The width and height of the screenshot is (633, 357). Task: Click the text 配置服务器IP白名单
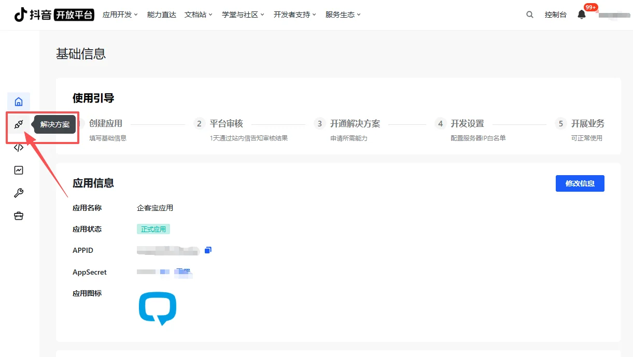tap(478, 138)
